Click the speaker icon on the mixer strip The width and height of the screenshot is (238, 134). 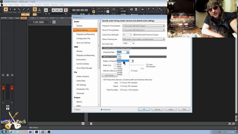pyautogui.click(x=7, y=107)
